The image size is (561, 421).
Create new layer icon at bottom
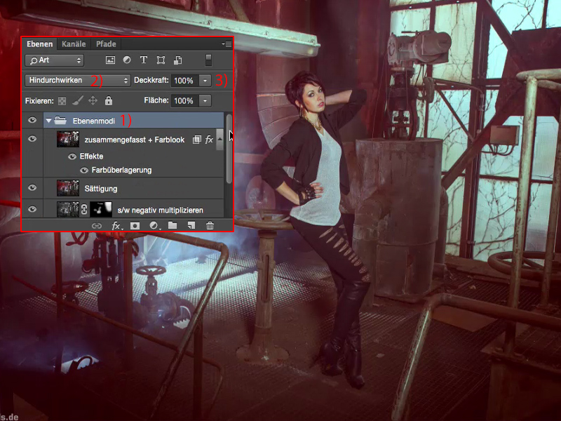pyautogui.click(x=191, y=225)
